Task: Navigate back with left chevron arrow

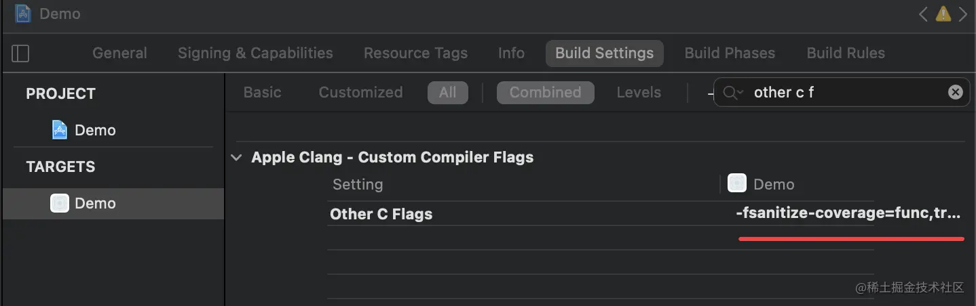Action: point(923,14)
